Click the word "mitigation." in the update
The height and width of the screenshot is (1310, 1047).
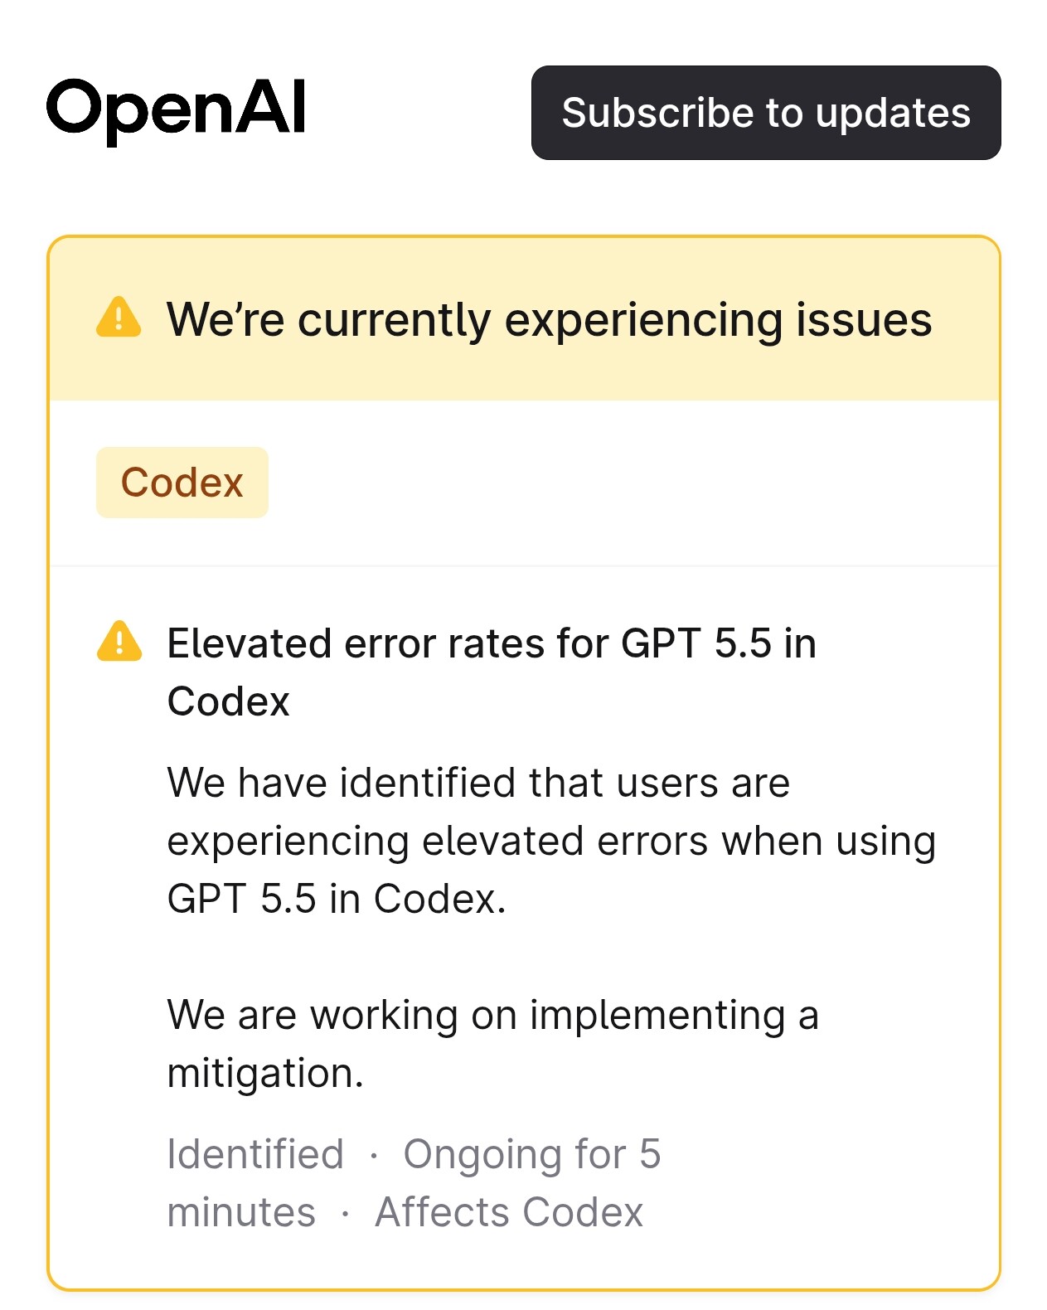265,1073
